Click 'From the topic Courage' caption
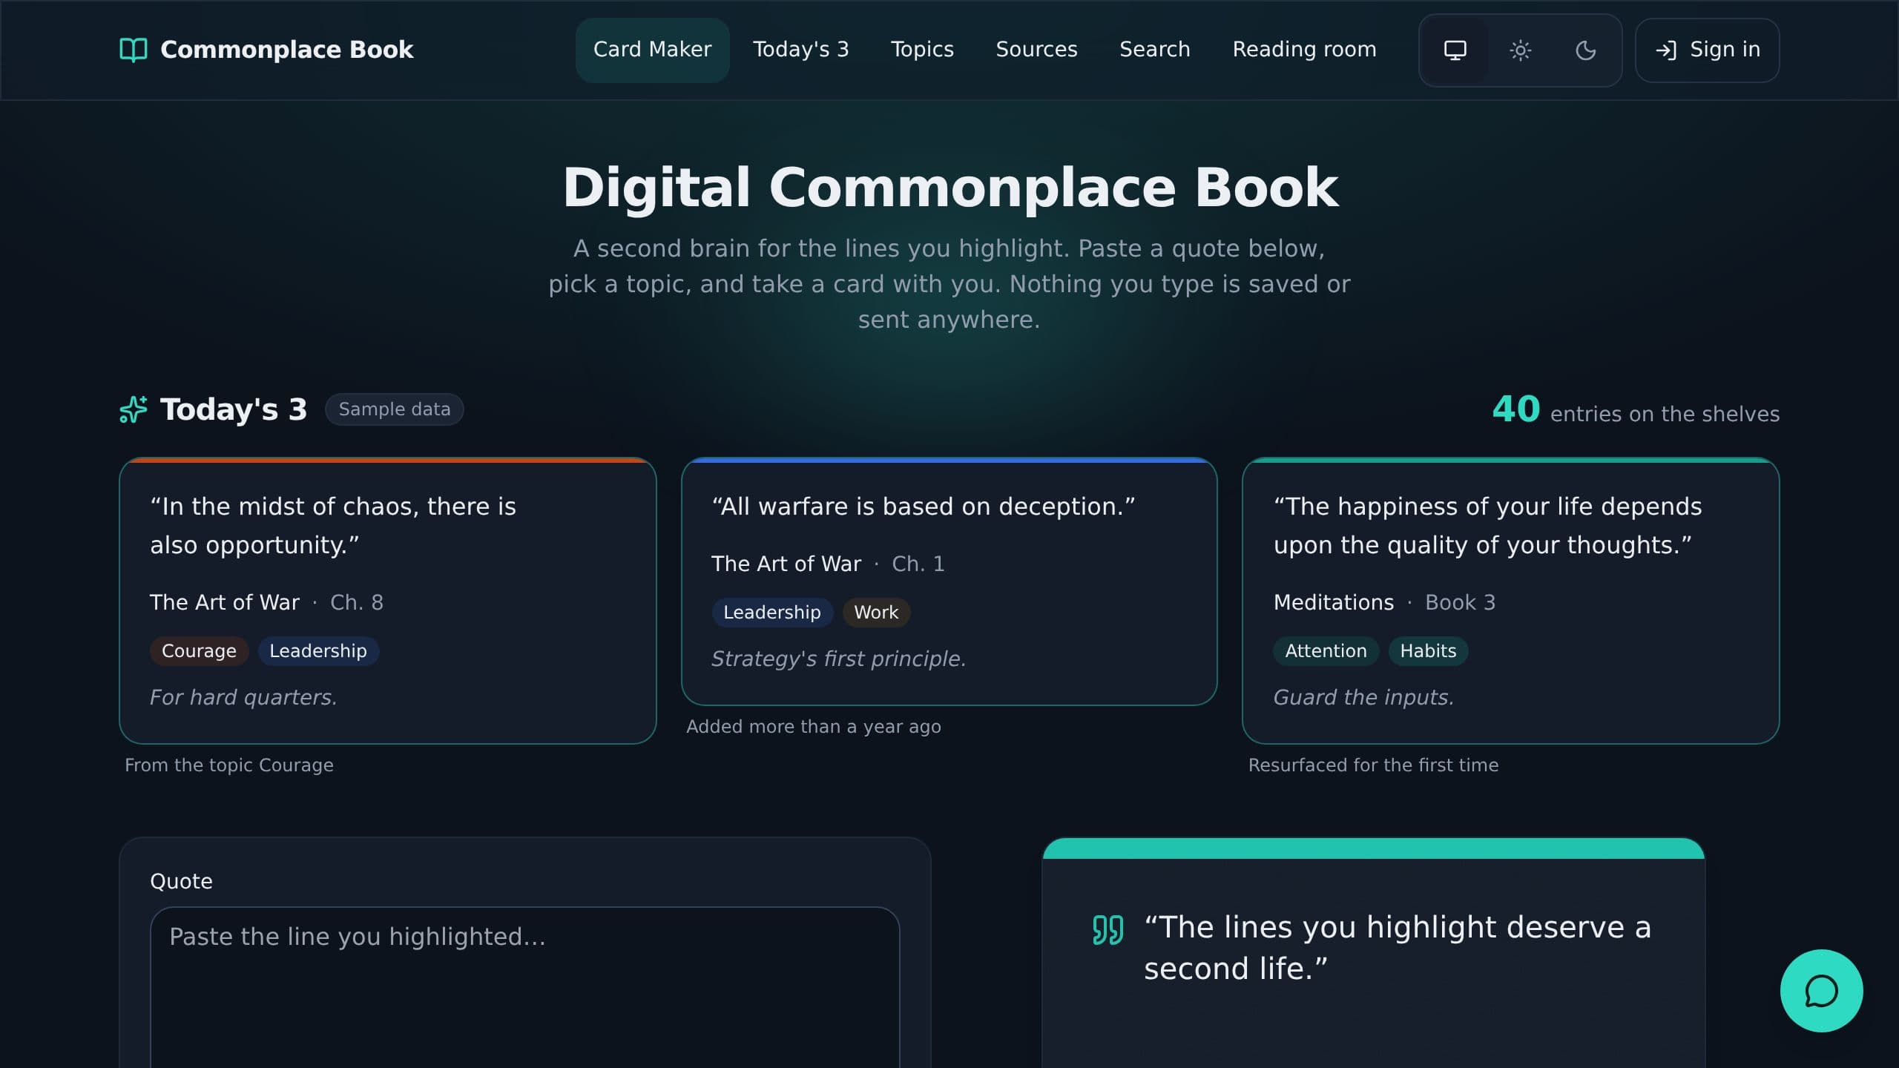Viewport: 1899px width, 1068px height. (229, 765)
